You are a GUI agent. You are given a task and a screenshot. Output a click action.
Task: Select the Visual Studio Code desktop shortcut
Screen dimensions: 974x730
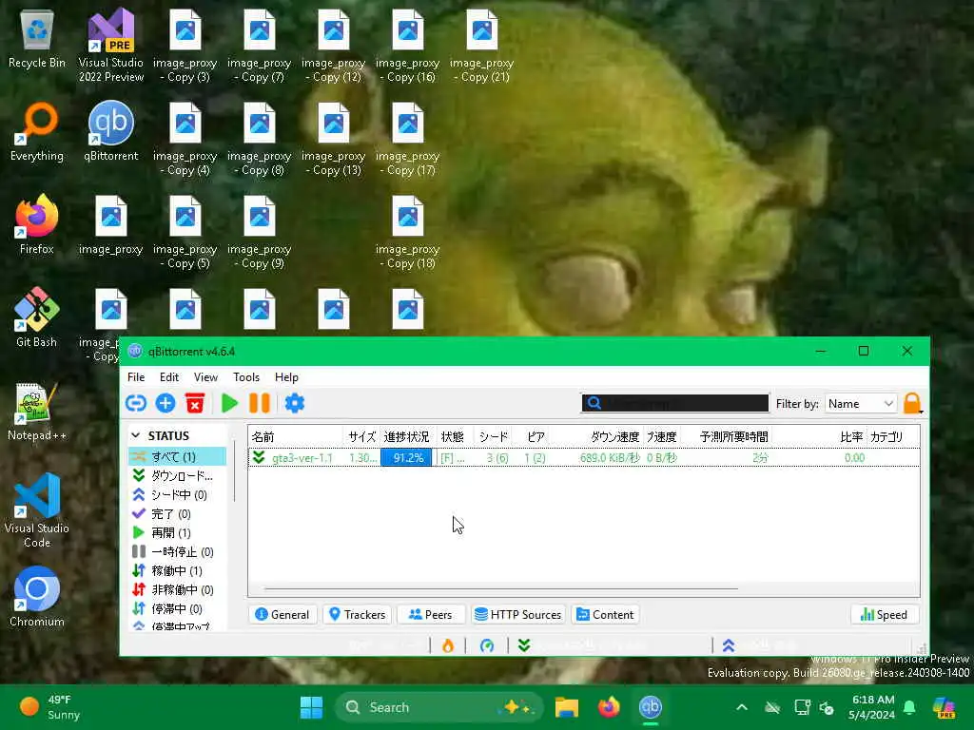tap(37, 510)
